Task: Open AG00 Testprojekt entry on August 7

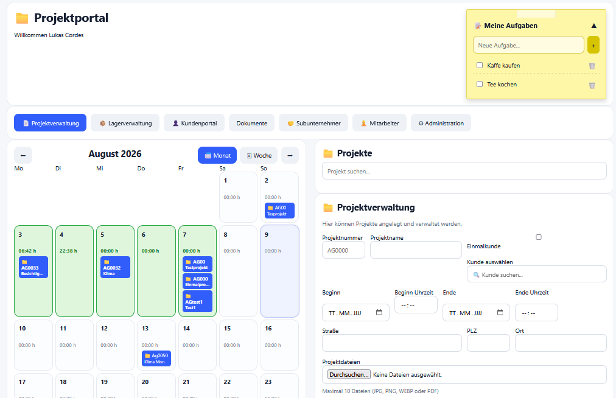Action: [x=198, y=264]
